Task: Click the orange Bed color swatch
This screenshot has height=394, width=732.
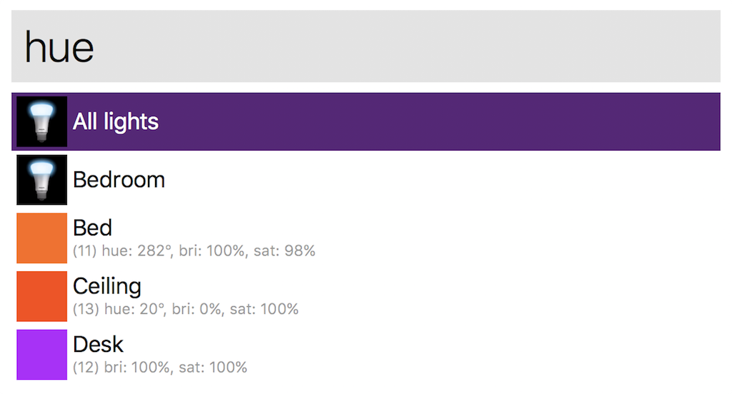Action: click(42, 238)
